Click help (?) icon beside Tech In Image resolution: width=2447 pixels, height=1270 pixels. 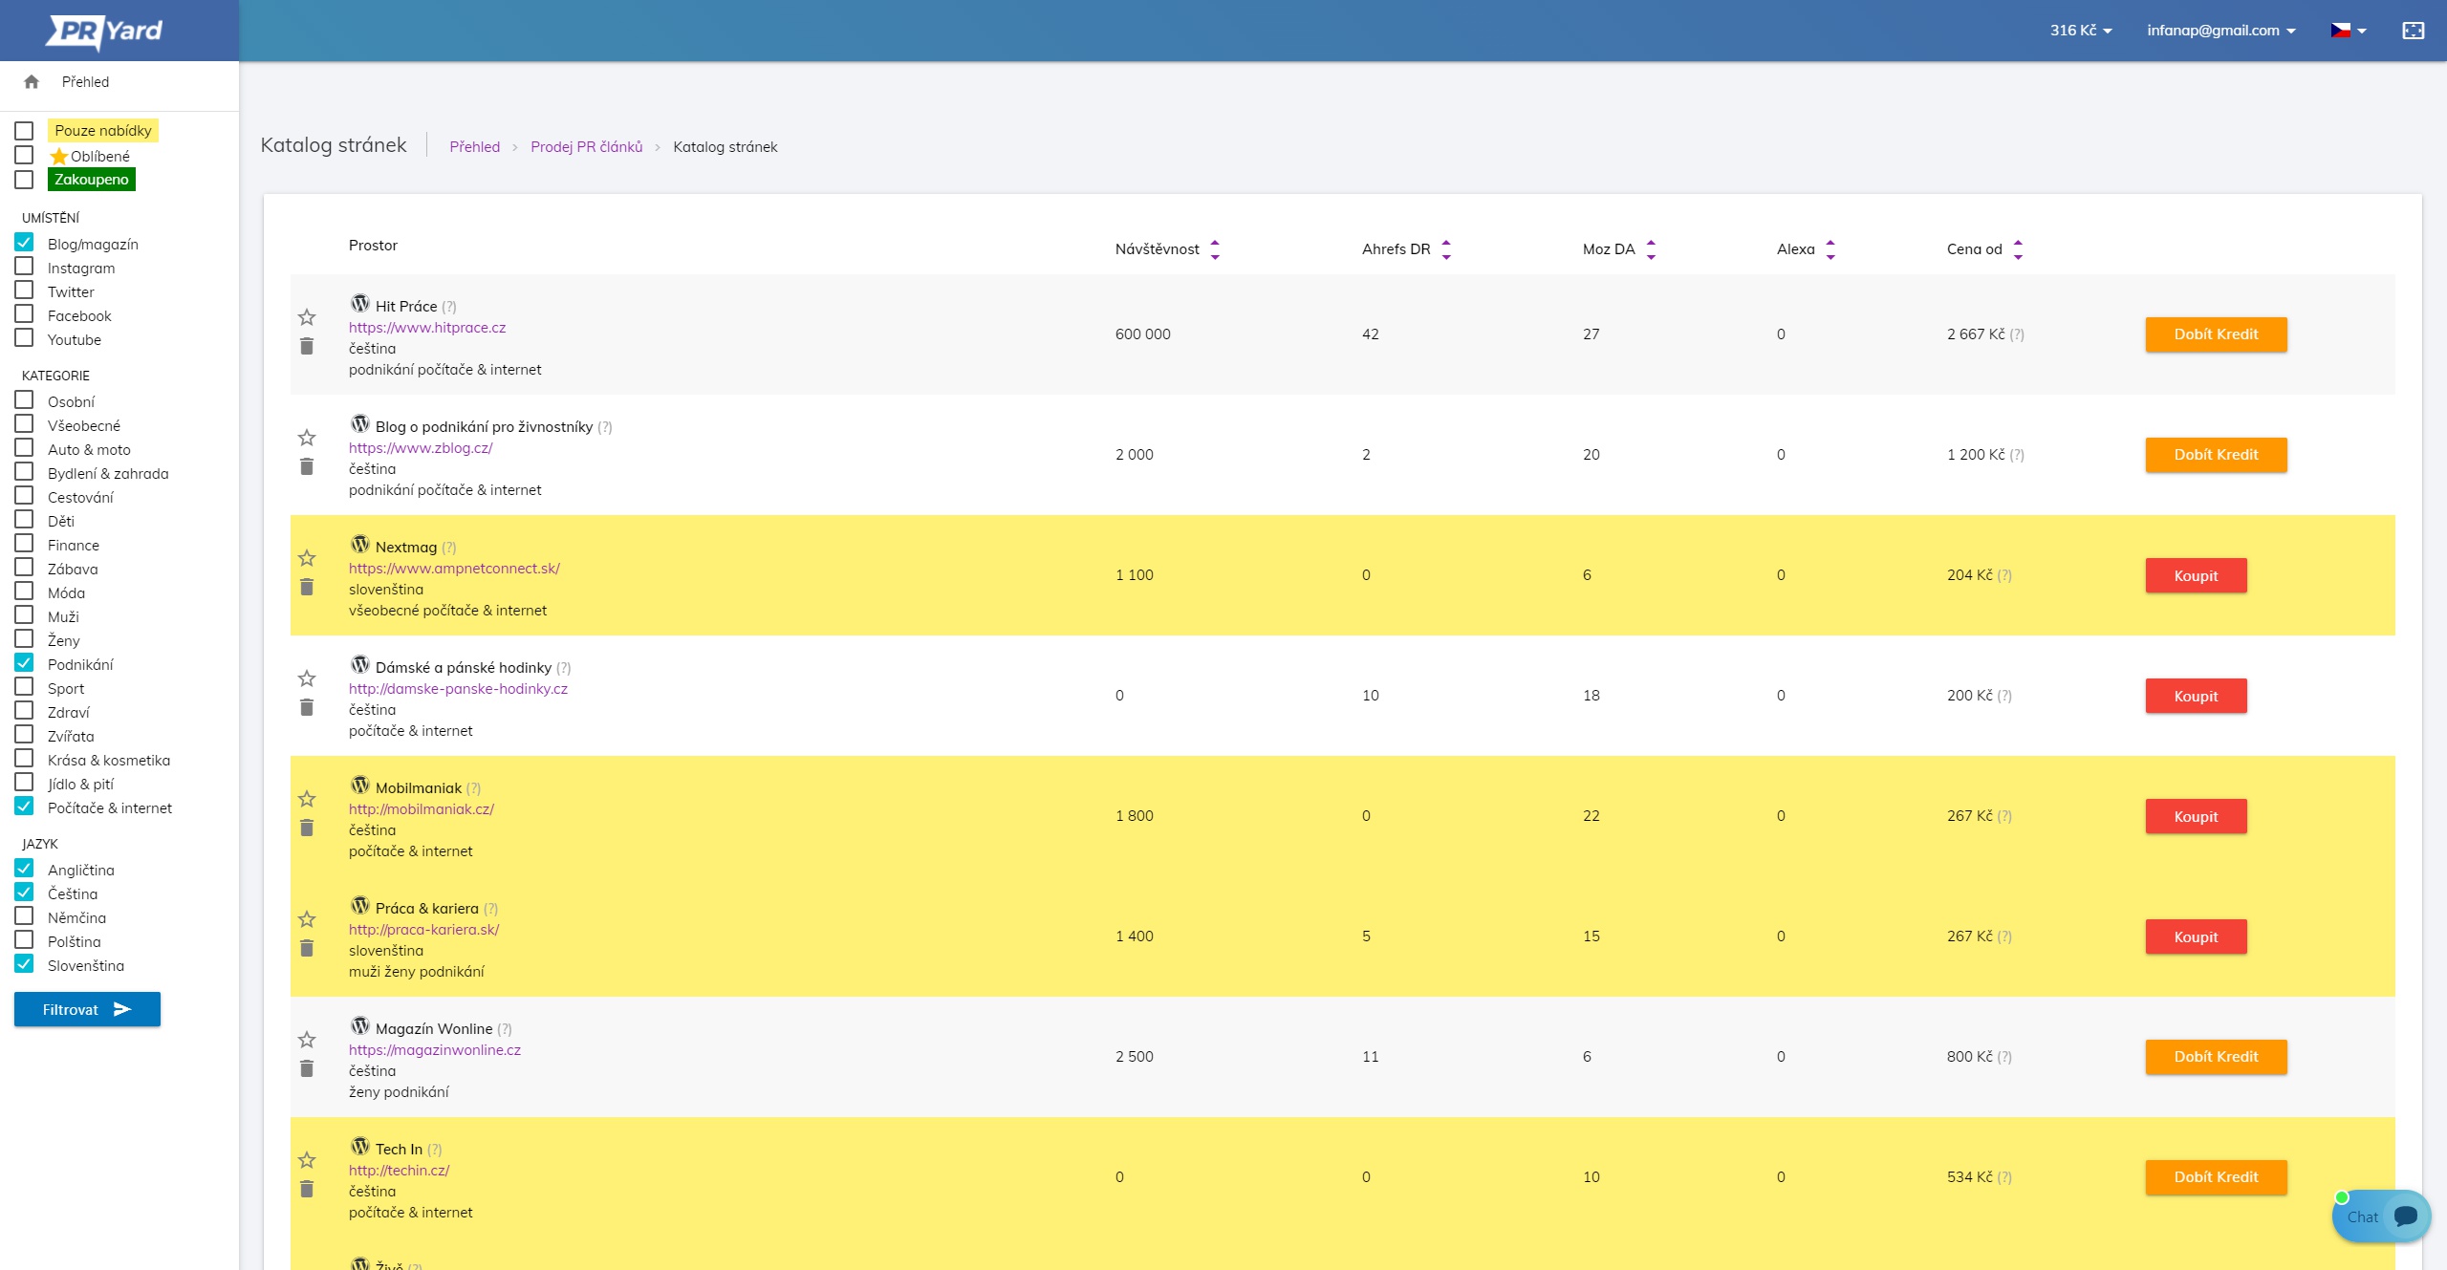click(435, 1150)
